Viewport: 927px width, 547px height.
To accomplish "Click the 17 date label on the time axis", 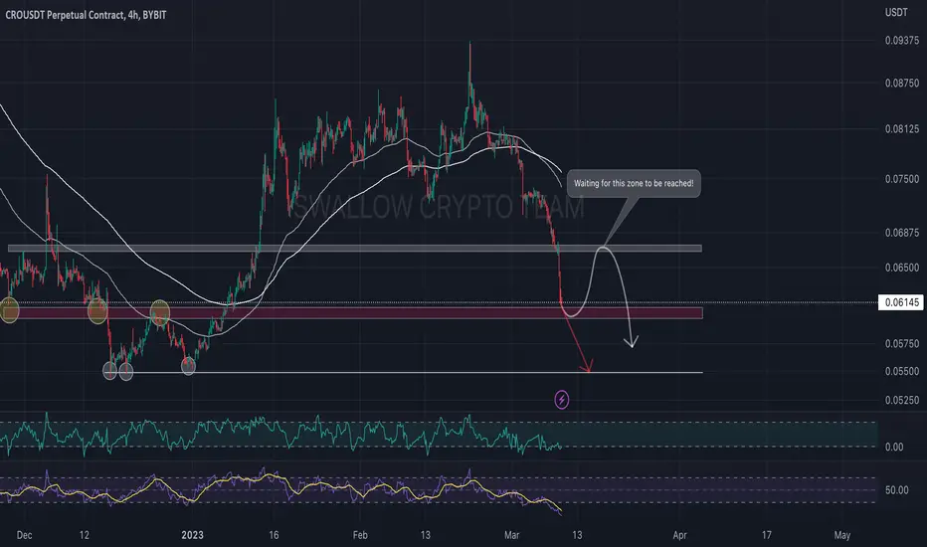I will [x=766, y=535].
